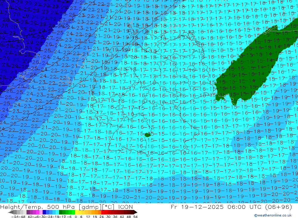Click the 54 value label under the legend
The image size is (298, 218).
[x=135, y=216]
